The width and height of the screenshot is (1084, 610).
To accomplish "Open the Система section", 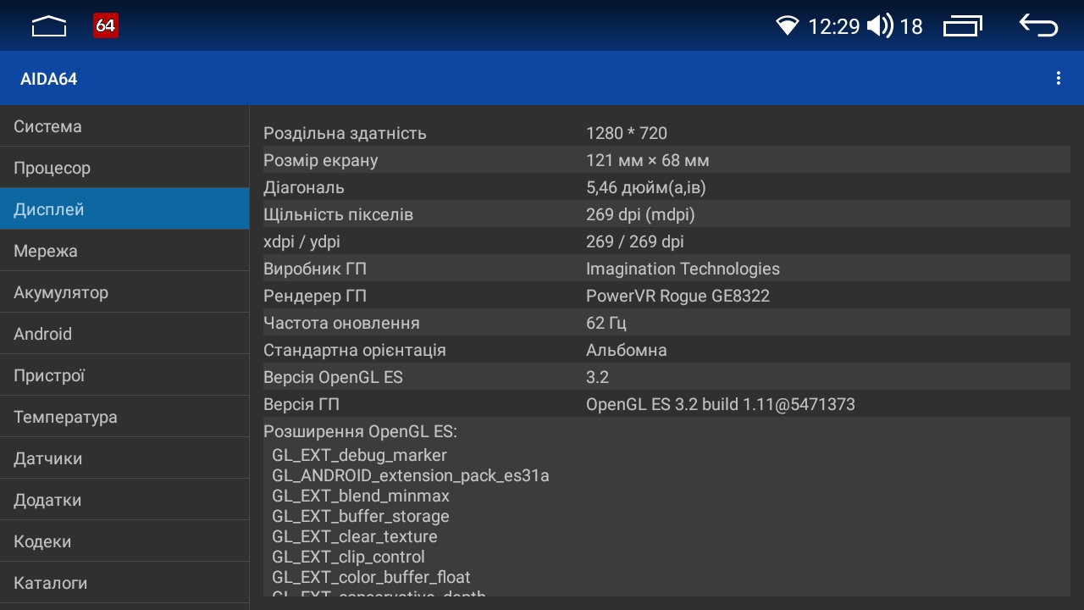I will tap(124, 126).
